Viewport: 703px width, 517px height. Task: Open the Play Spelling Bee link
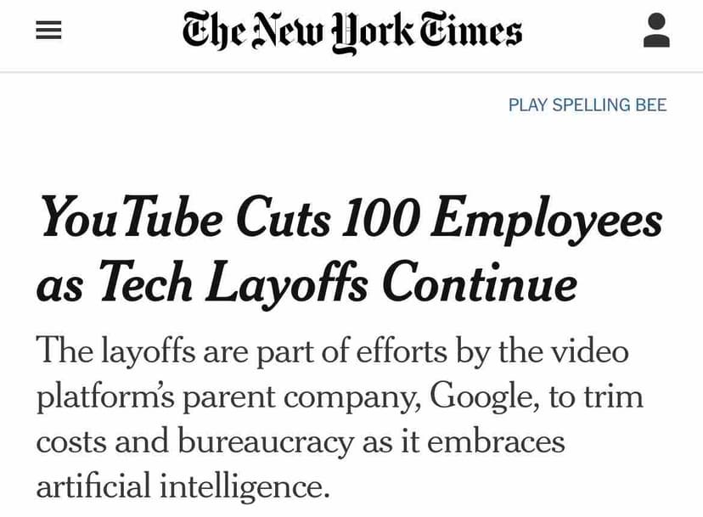587,105
